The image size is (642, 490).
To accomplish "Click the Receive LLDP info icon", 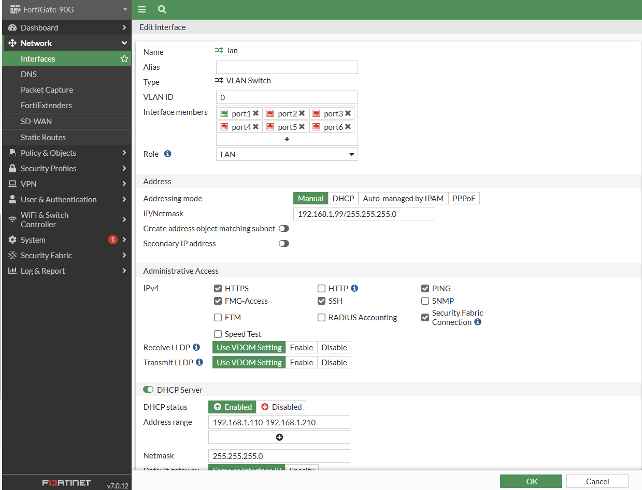I will click(196, 347).
